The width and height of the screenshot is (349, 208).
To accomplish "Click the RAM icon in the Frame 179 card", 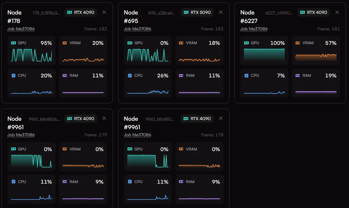I will click(65, 182).
